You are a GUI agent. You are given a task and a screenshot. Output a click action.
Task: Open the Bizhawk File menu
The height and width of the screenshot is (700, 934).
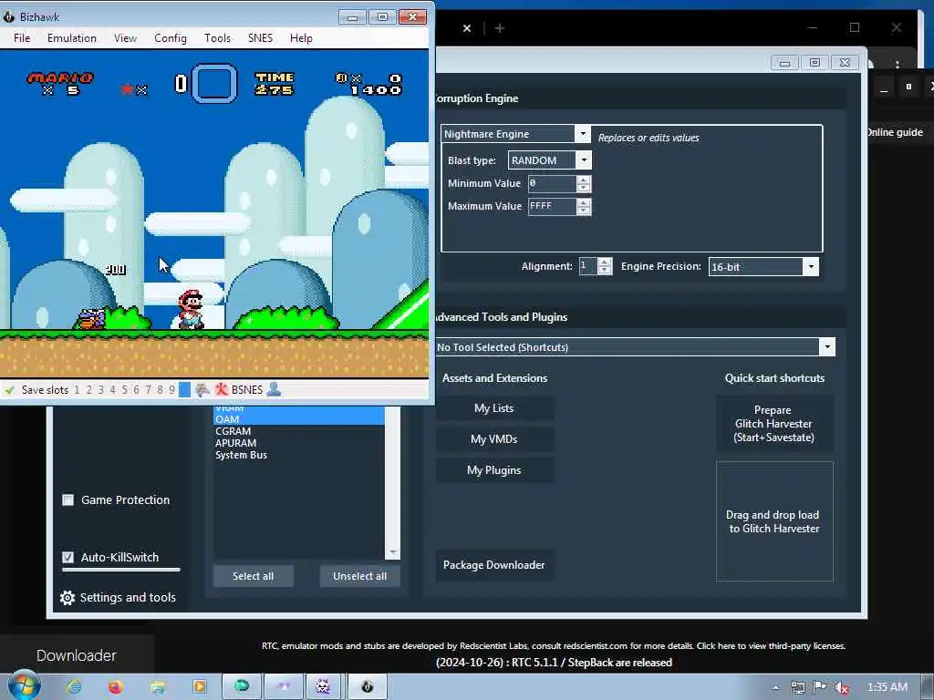click(x=22, y=38)
